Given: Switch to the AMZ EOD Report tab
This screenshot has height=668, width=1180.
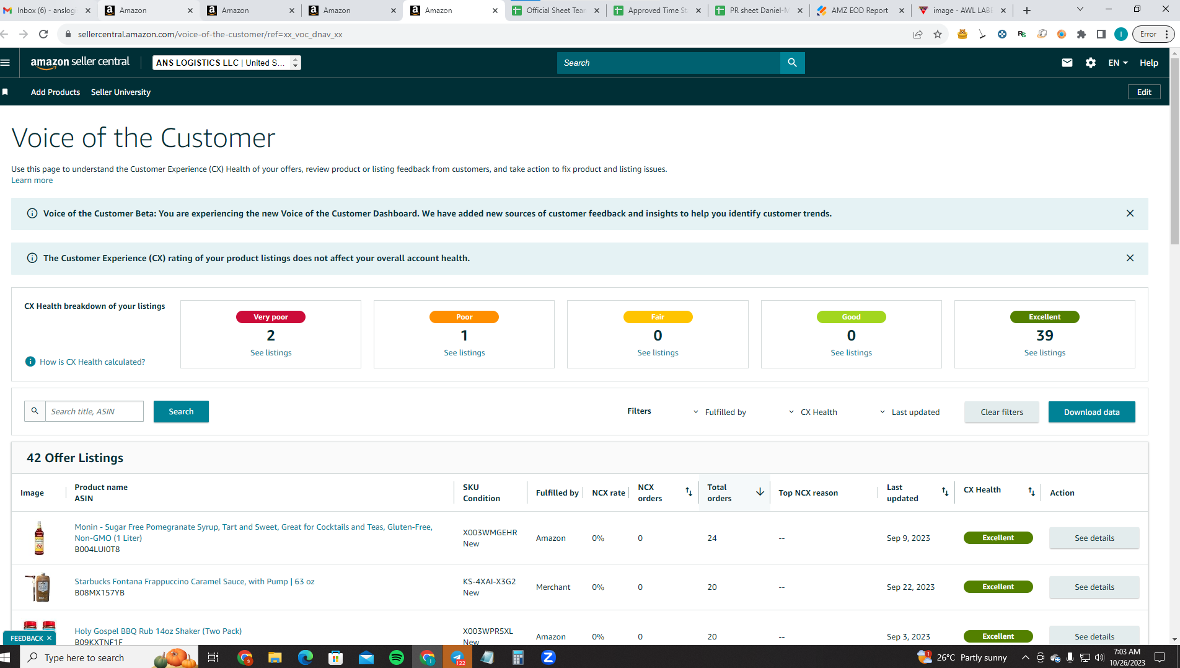Looking at the screenshot, I should click(x=861, y=11).
